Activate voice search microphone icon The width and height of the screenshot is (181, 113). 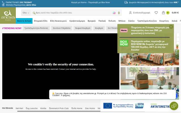119,13
